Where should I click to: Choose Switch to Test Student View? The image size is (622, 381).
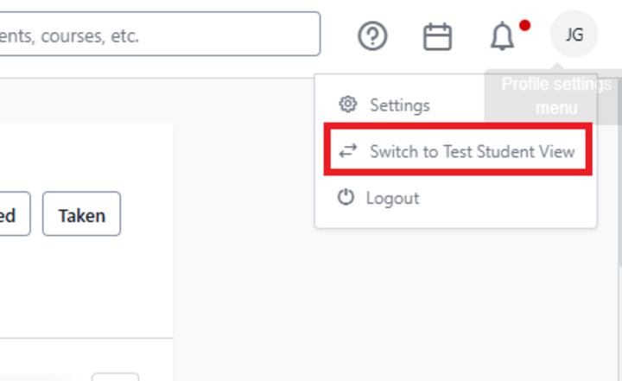coord(472,151)
